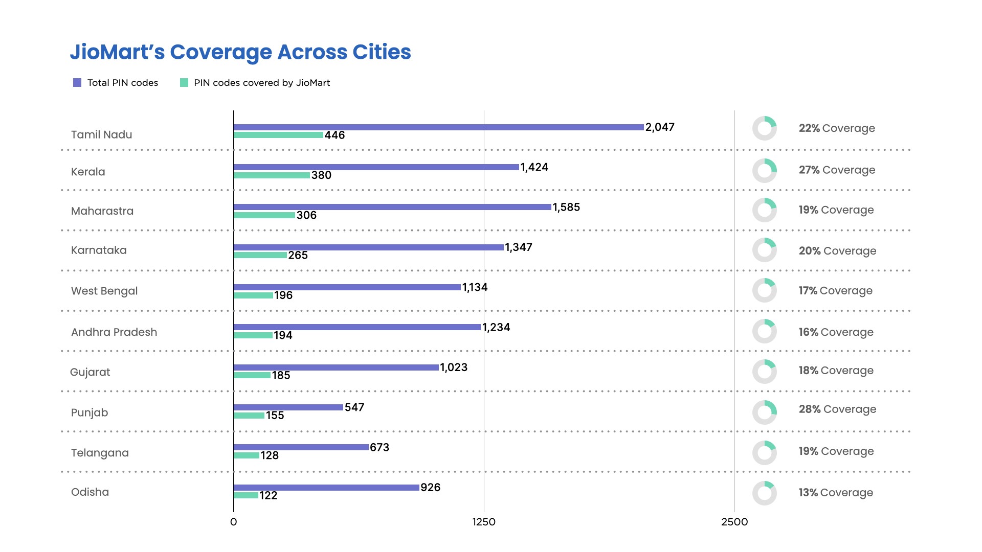Click the Andhra Pradesh purple bar 1,234
This screenshot has height=552, width=982.
click(x=357, y=327)
